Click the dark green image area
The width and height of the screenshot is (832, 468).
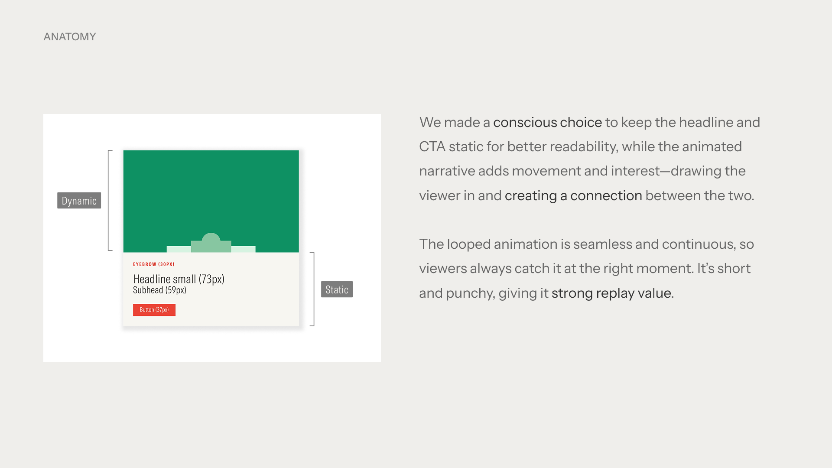[211, 191]
